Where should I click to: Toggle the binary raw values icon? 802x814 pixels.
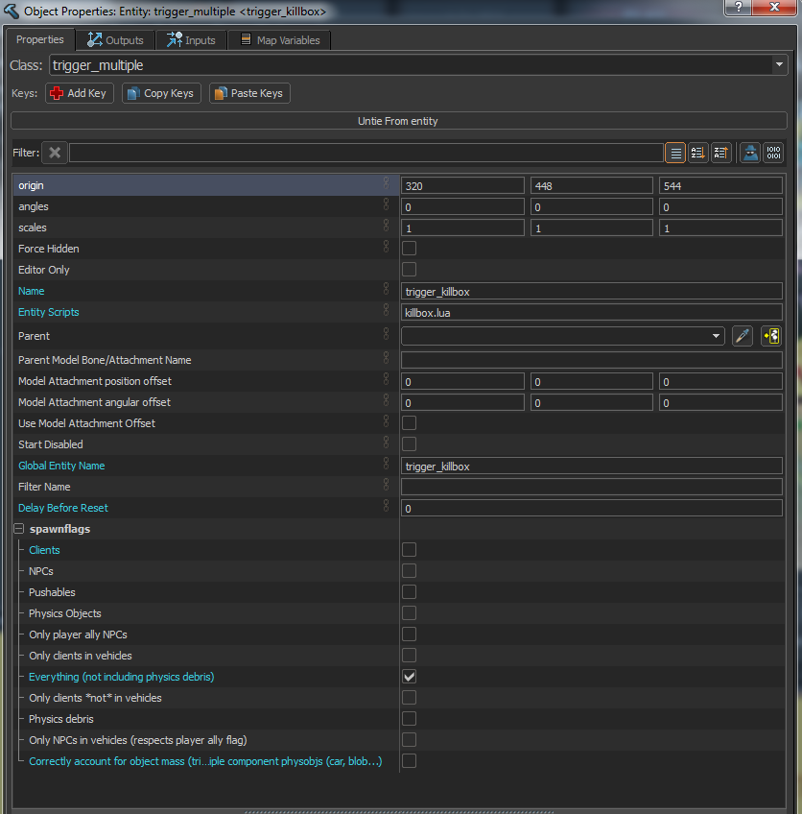(x=773, y=153)
